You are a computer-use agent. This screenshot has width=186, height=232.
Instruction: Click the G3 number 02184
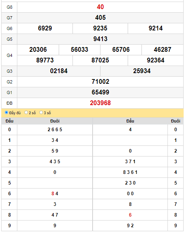59,71
